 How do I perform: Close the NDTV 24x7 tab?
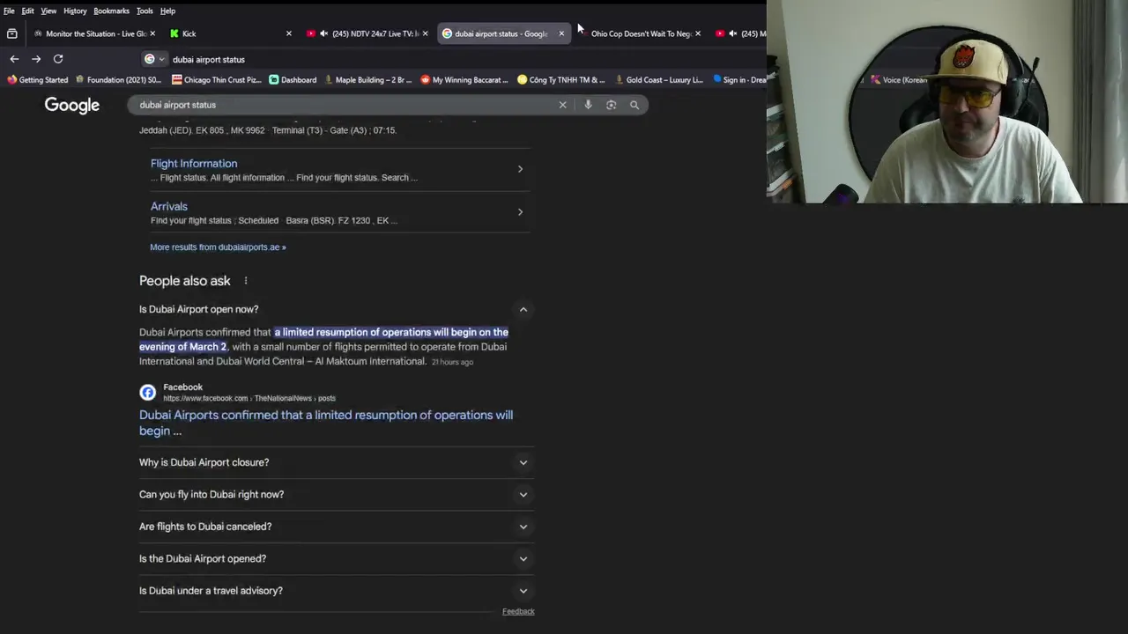pyautogui.click(x=425, y=33)
